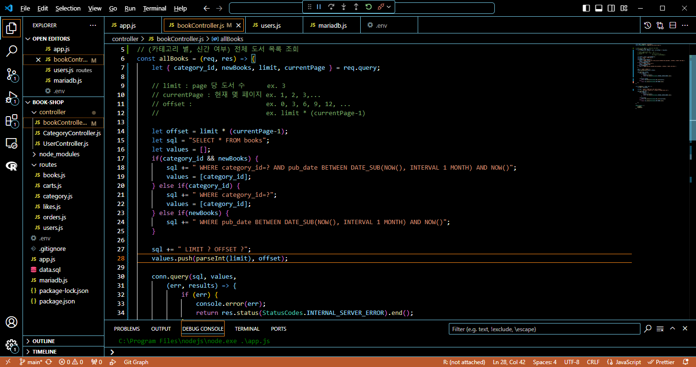The height and width of the screenshot is (367, 696).
Task: Open PORTS panel tab
Action: coord(278,329)
